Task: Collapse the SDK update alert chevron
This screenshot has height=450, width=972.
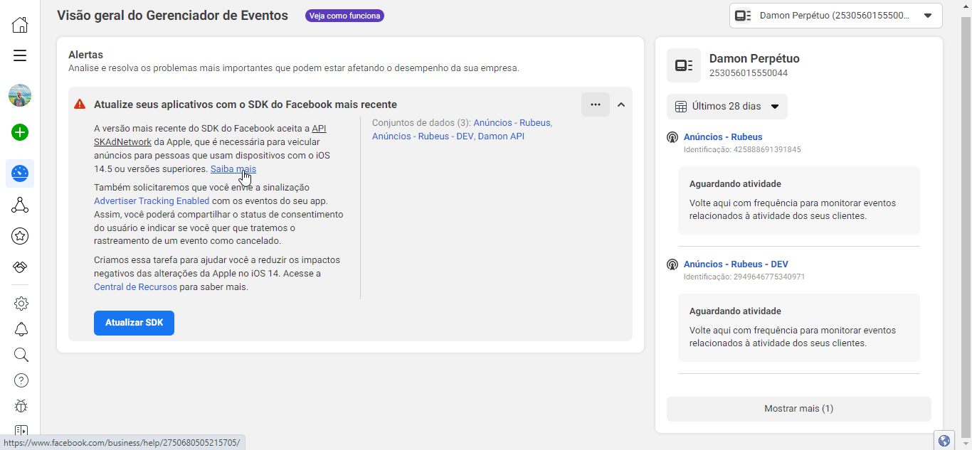Action: point(621,105)
